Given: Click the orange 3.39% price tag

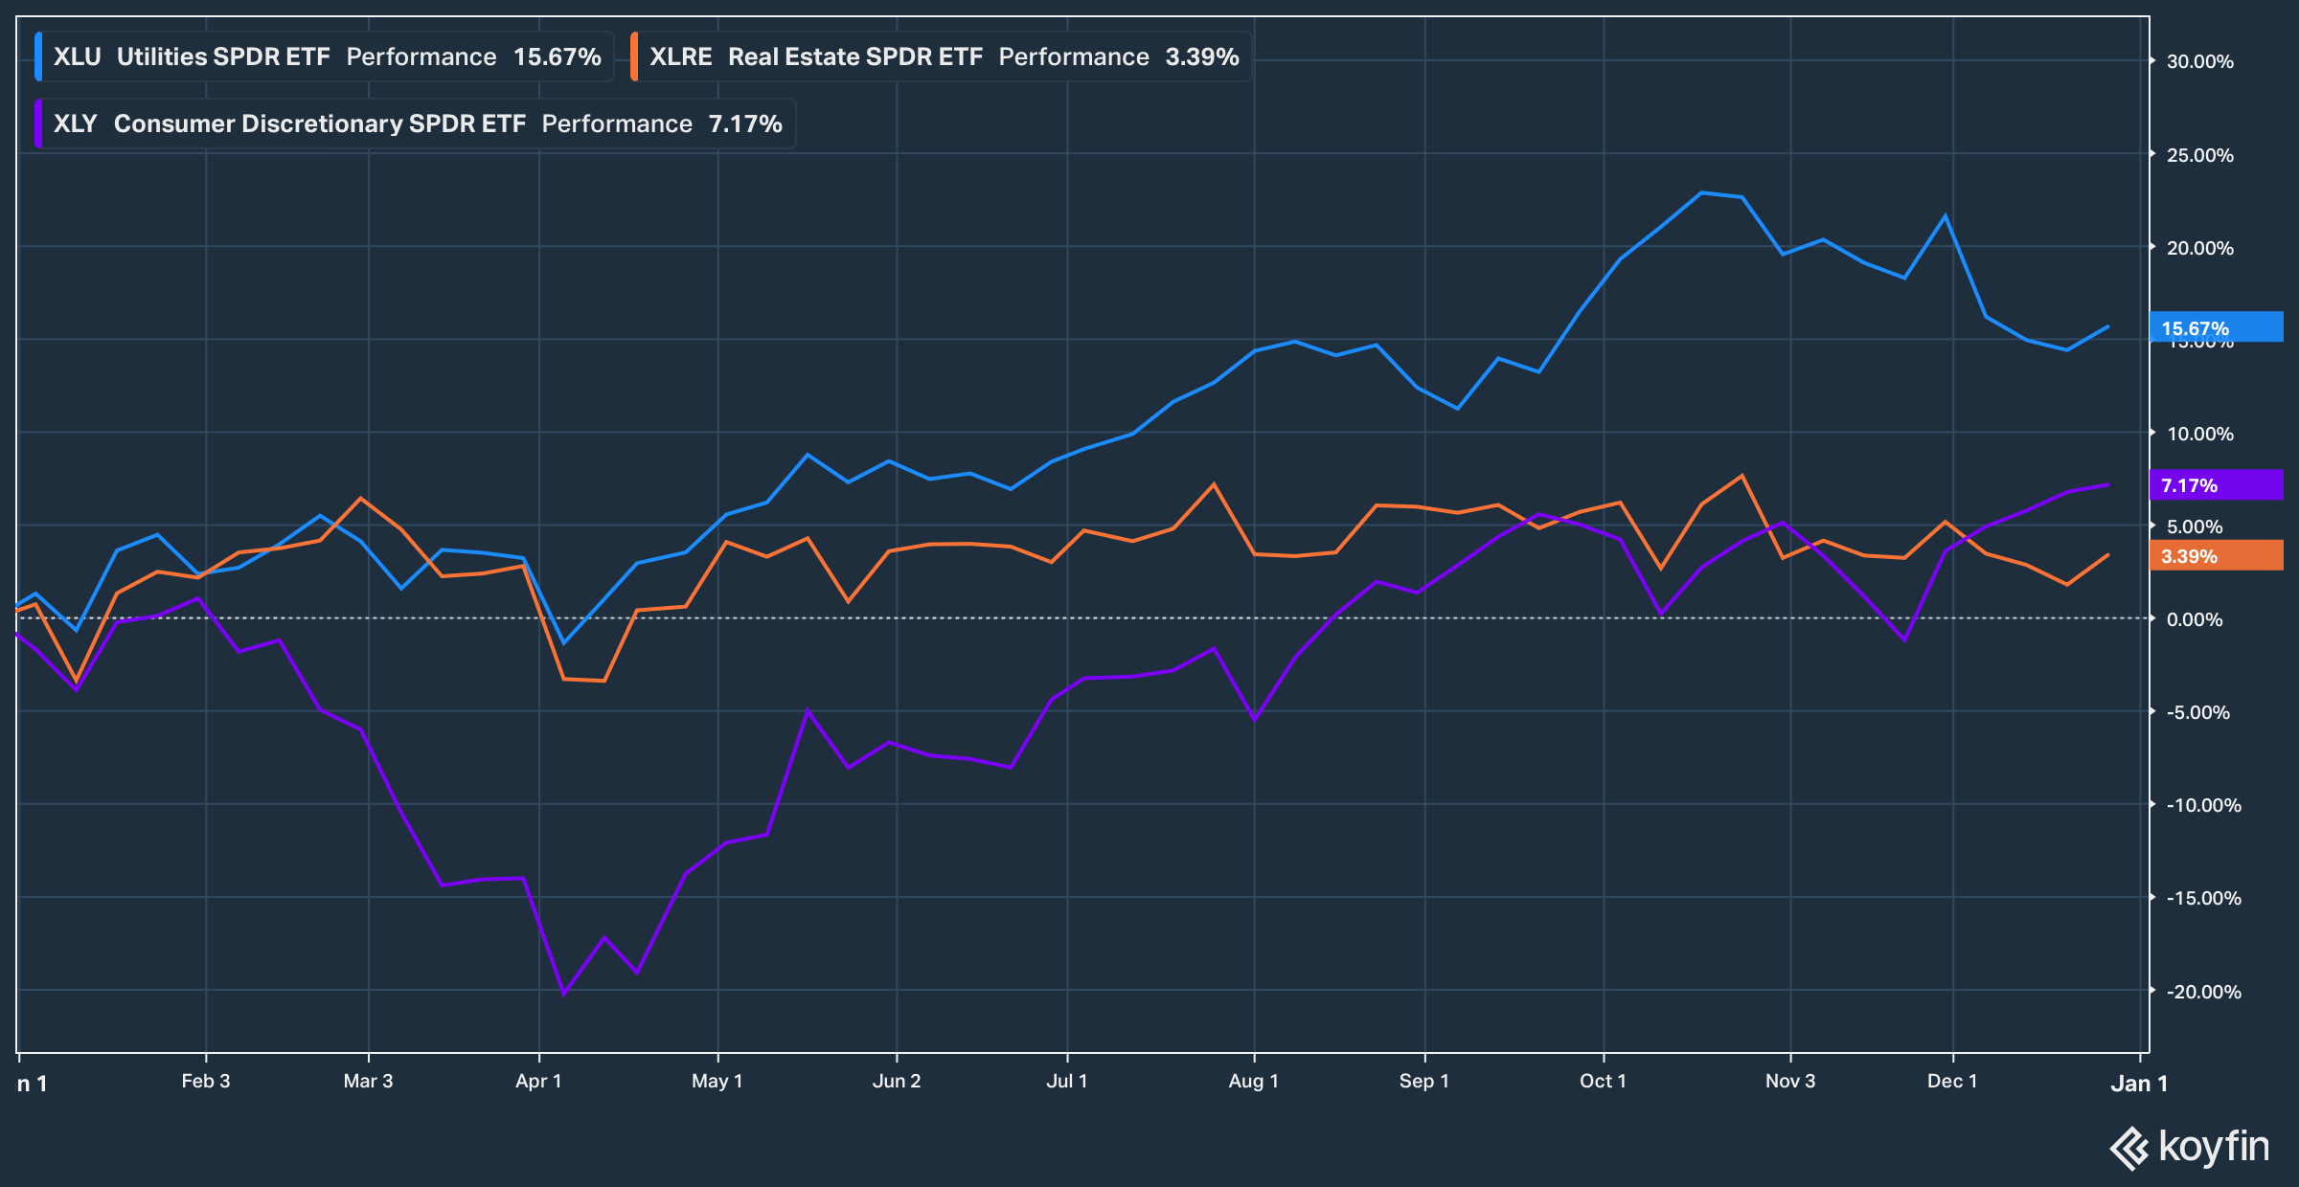Looking at the screenshot, I should [x=2214, y=556].
